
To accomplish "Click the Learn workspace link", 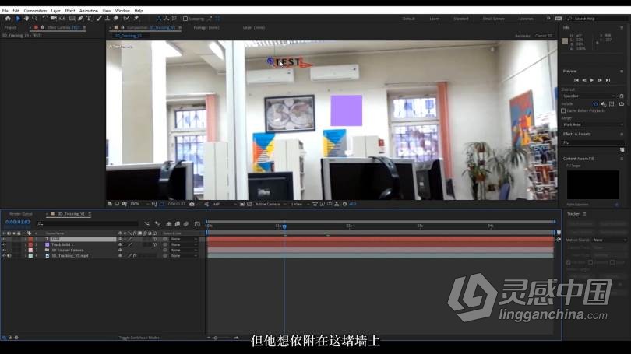I will 434,18.
